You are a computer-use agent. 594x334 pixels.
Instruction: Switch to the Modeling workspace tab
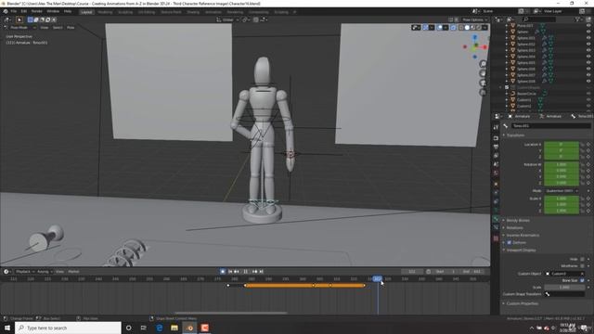pyautogui.click(x=105, y=12)
